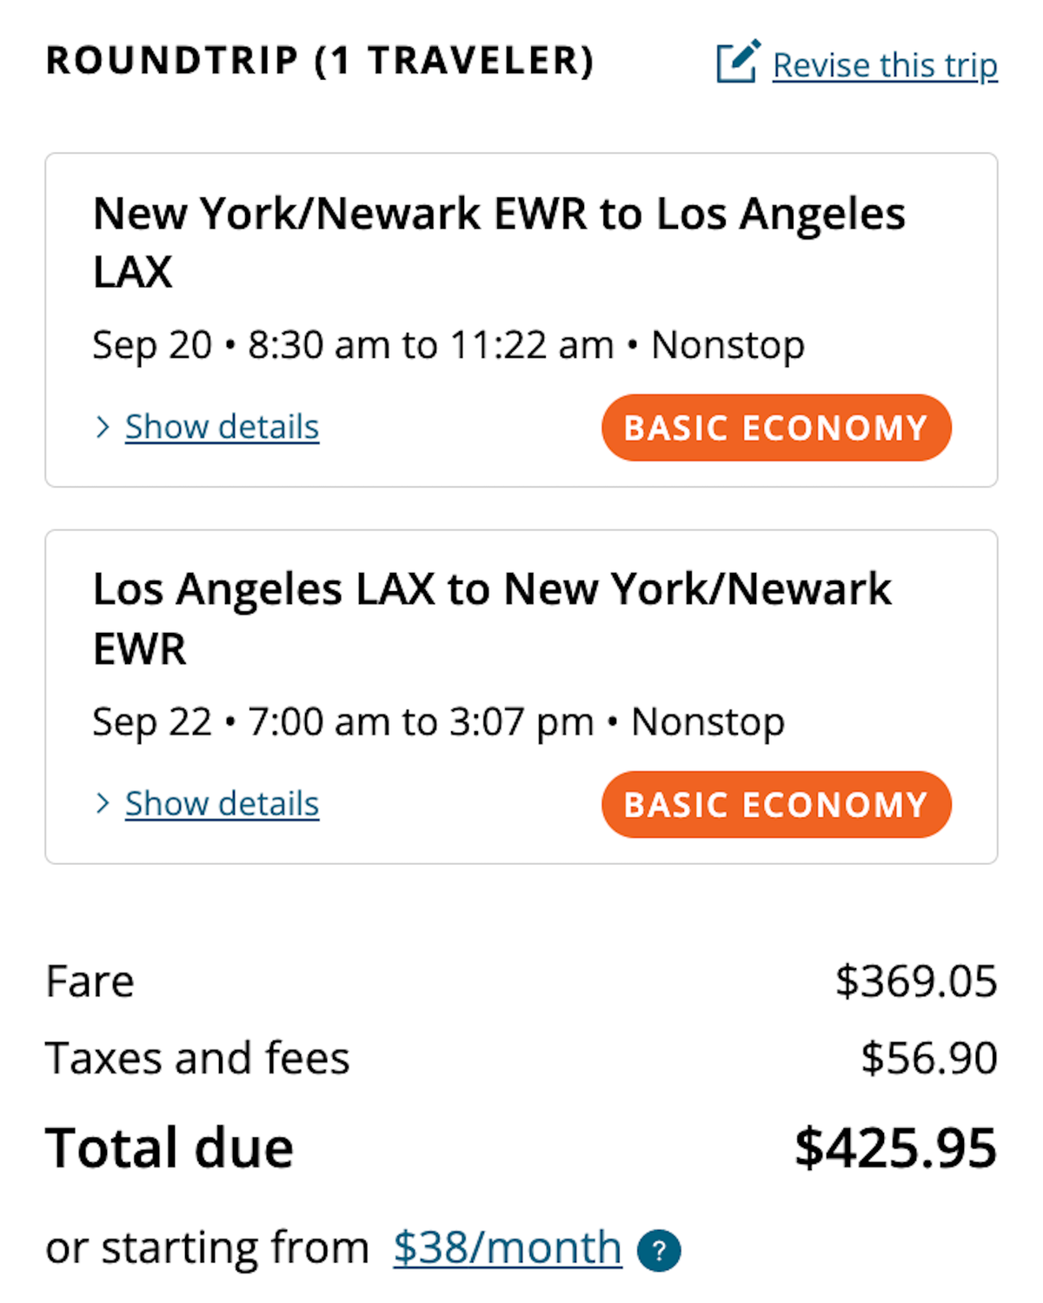The image size is (1043, 1303).
Task: Open the Revise this trip link
Action: pos(883,64)
